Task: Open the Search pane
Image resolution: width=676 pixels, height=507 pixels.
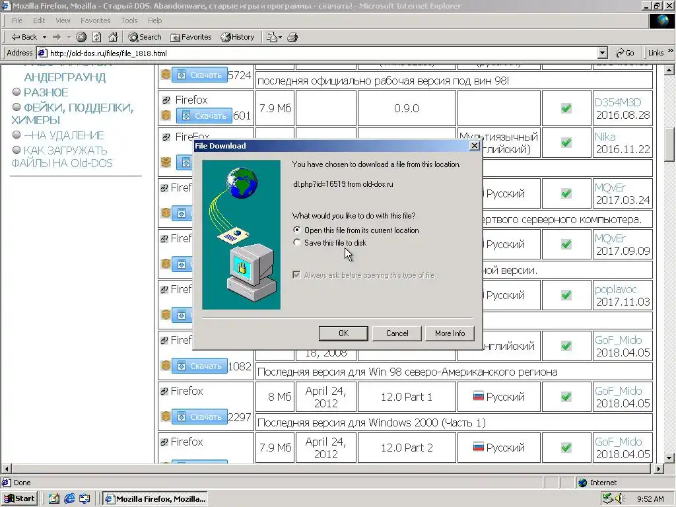Action: [x=145, y=37]
